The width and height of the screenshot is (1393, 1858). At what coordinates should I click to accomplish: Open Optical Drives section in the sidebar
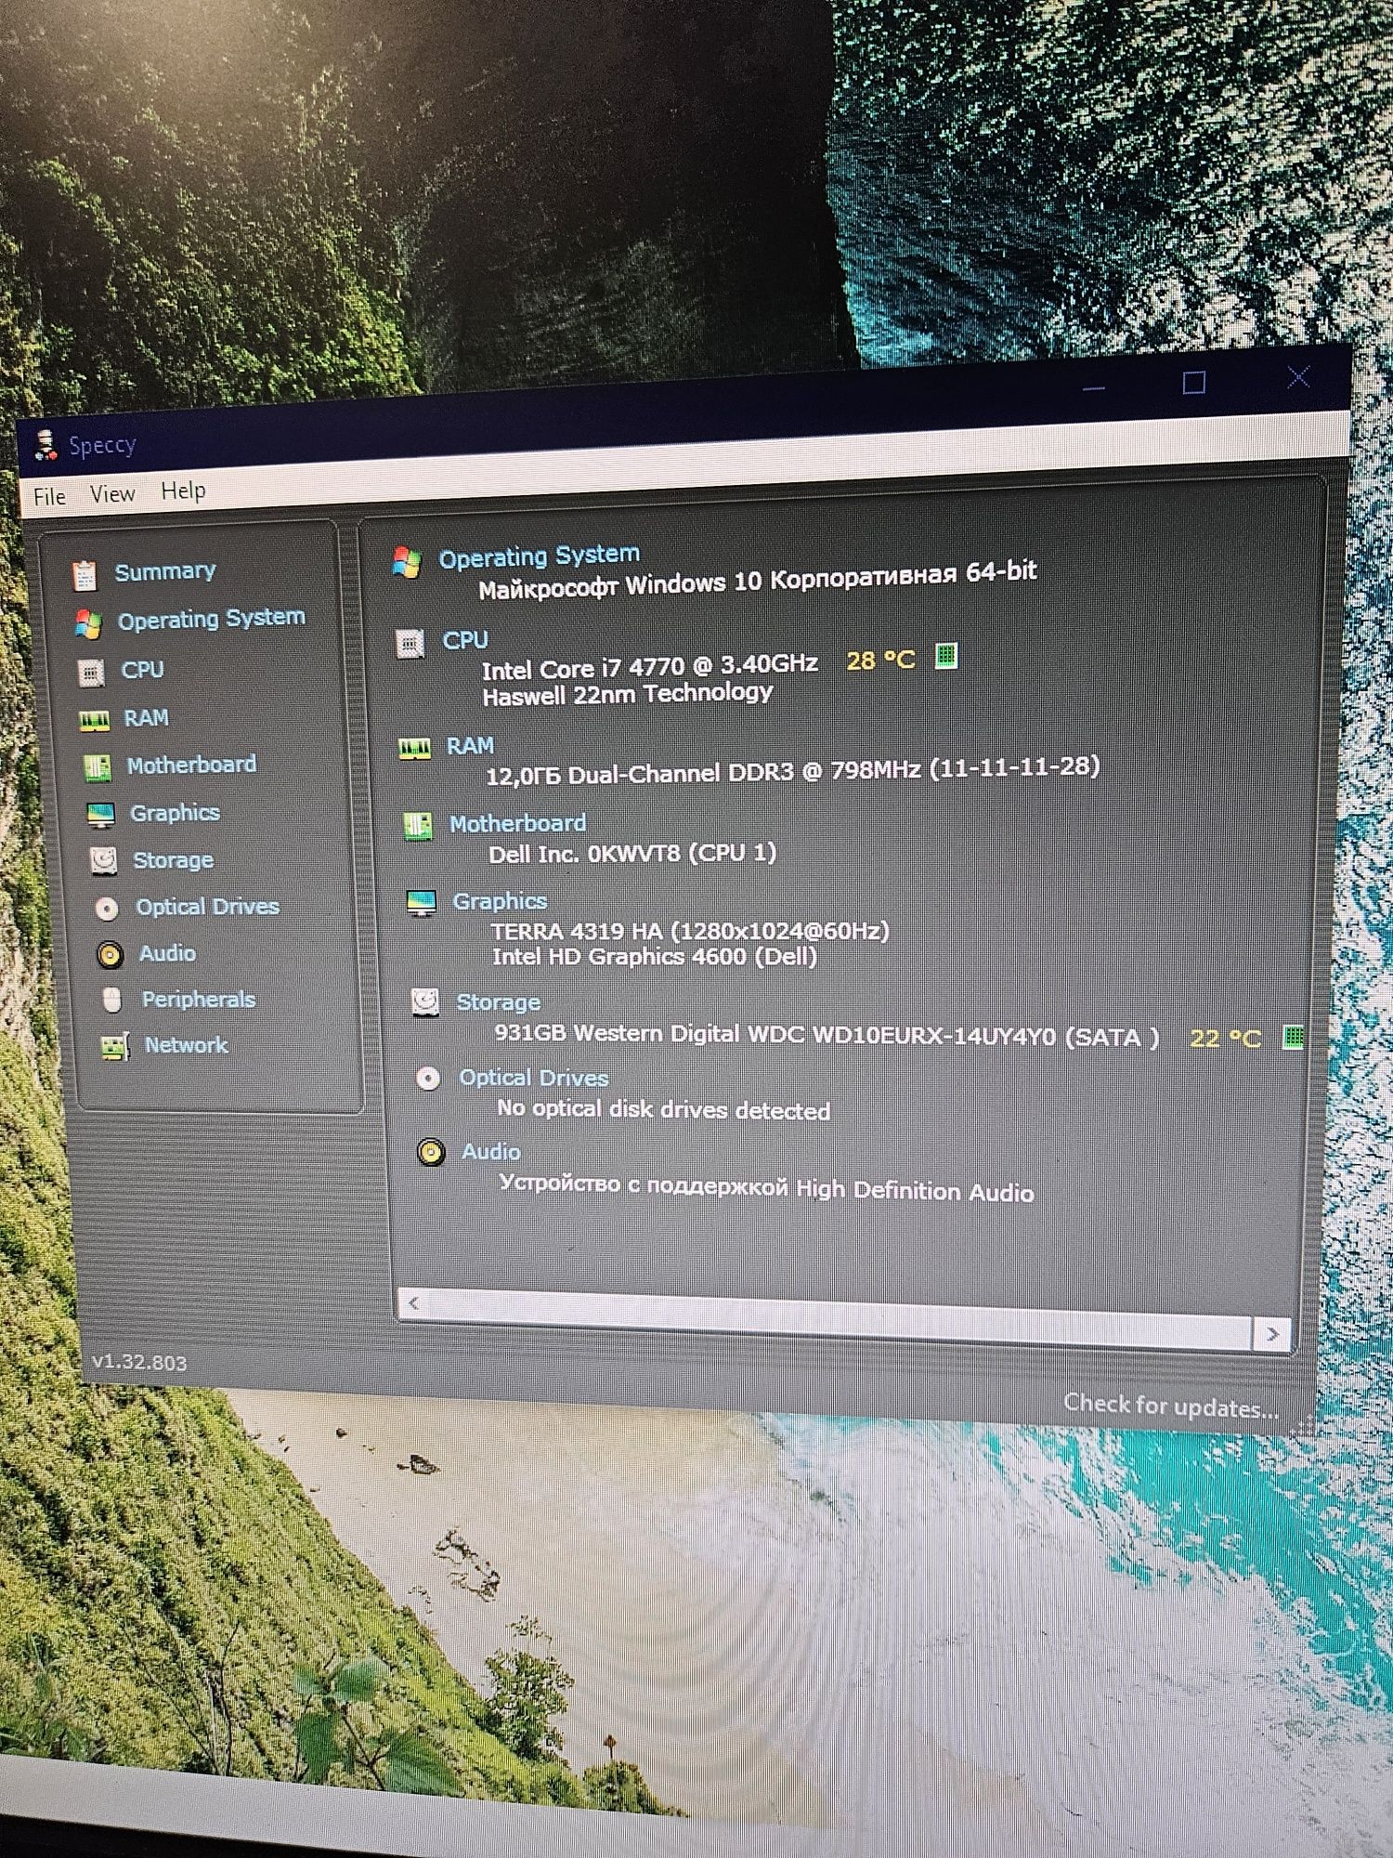[208, 907]
